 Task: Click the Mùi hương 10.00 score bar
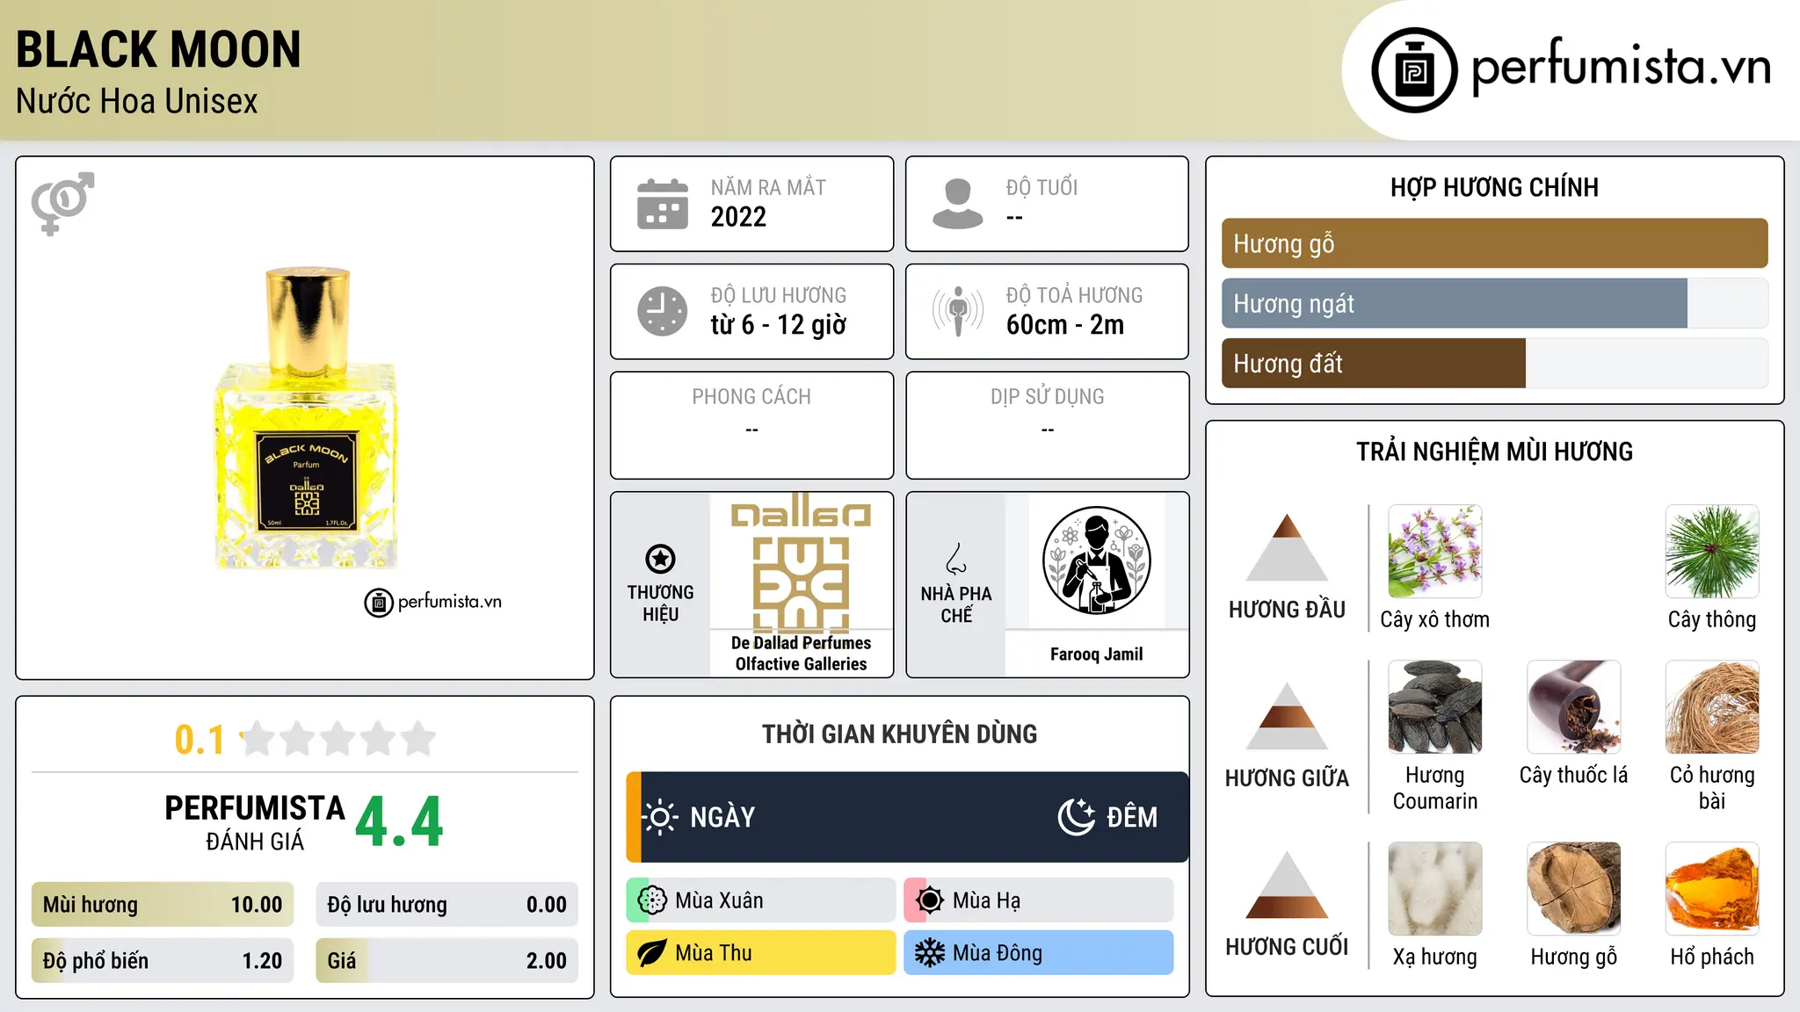pyautogui.click(x=163, y=905)
